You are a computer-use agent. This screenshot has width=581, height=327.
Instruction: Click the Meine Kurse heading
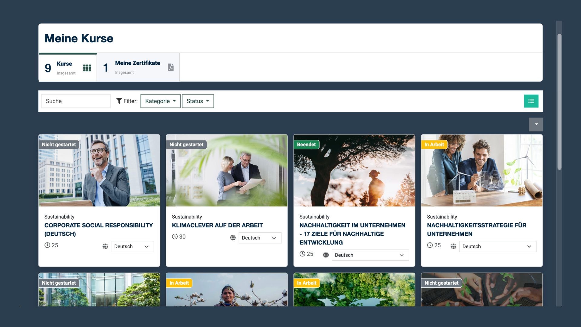click(79, 38)
